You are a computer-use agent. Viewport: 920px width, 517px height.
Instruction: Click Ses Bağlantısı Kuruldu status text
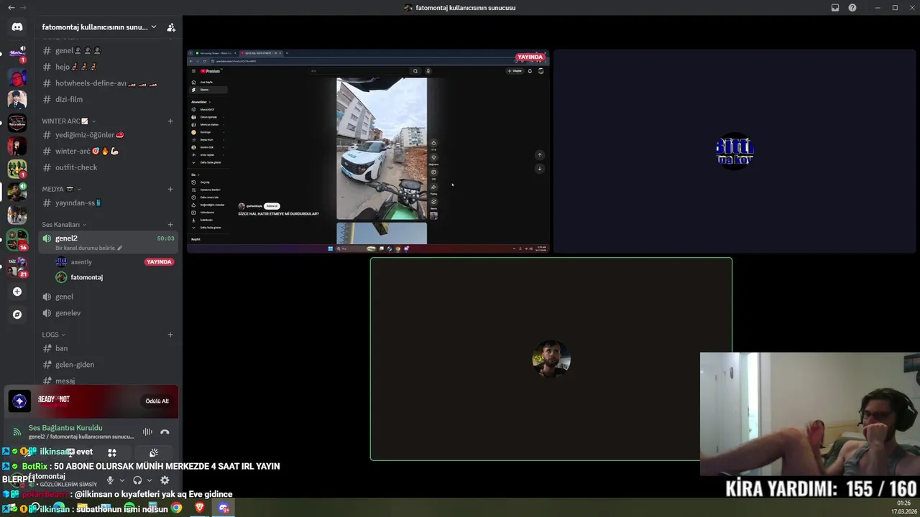coord(65,428)
